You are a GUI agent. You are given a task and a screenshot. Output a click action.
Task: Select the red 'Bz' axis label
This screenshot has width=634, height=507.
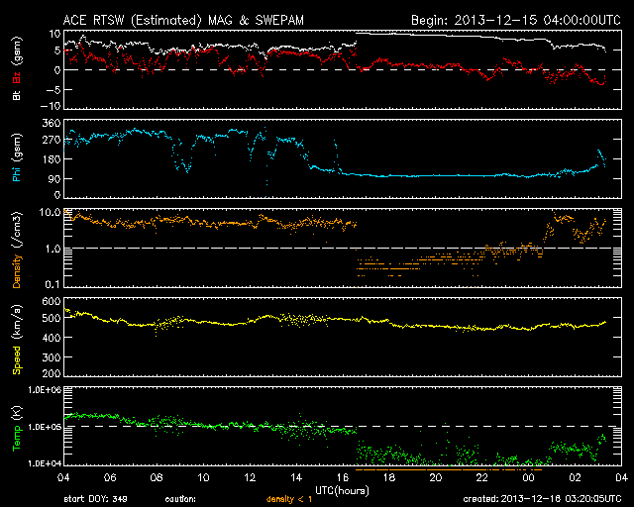[x=17, y=77]
